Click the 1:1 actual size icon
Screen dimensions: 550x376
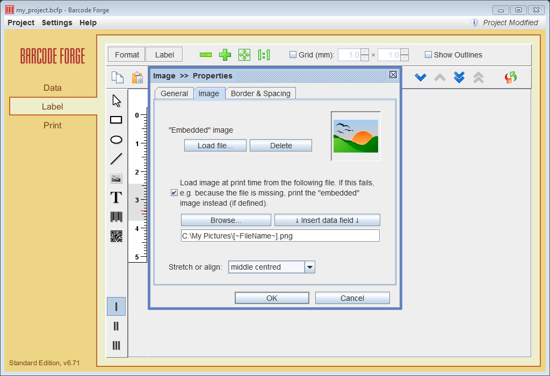tap(264, 55)
